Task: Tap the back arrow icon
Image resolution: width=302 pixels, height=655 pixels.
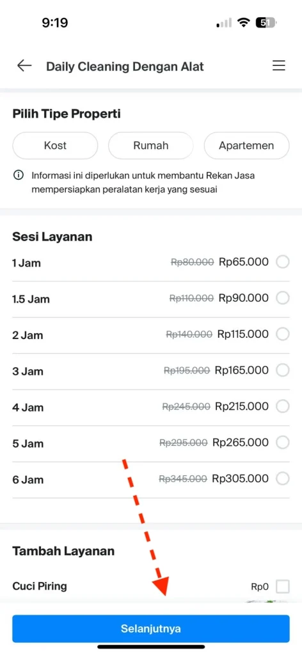Action: coord(24,66)
